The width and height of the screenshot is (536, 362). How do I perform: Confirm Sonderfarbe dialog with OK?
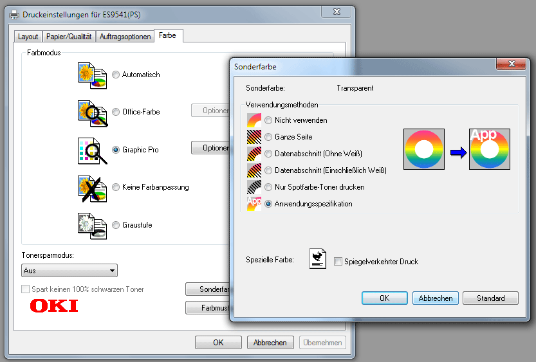(x=384, y=298)
